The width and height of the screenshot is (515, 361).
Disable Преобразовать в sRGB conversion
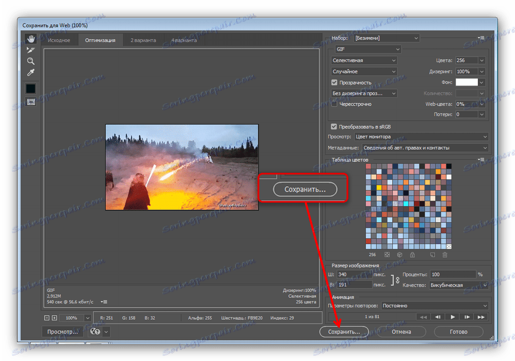333,126
